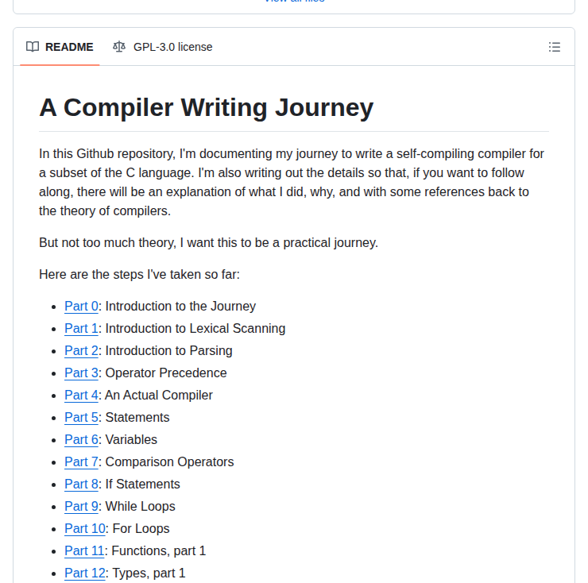Switch to the README tab

(60, 47)
